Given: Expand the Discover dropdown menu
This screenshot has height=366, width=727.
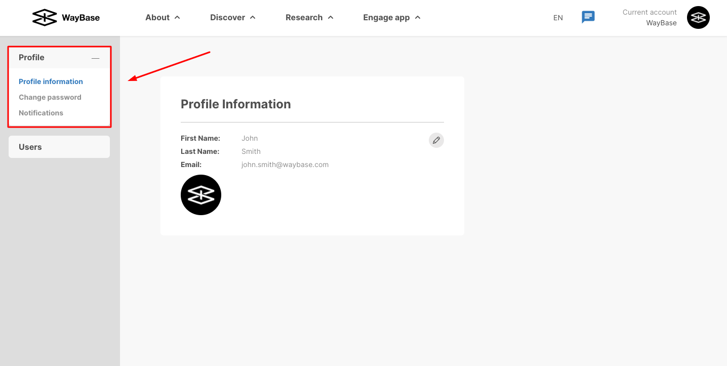Looking at the screenshot, I should [x=233, y=17].
